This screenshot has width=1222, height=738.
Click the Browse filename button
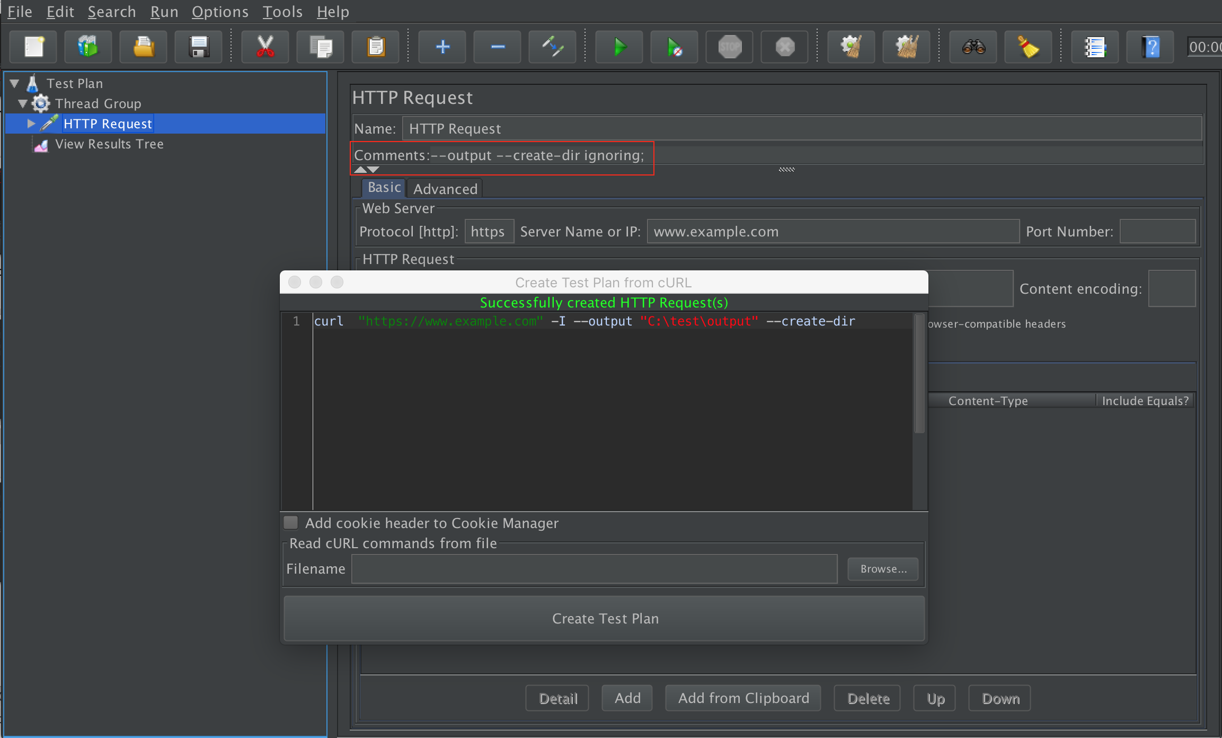coord(883,568)
